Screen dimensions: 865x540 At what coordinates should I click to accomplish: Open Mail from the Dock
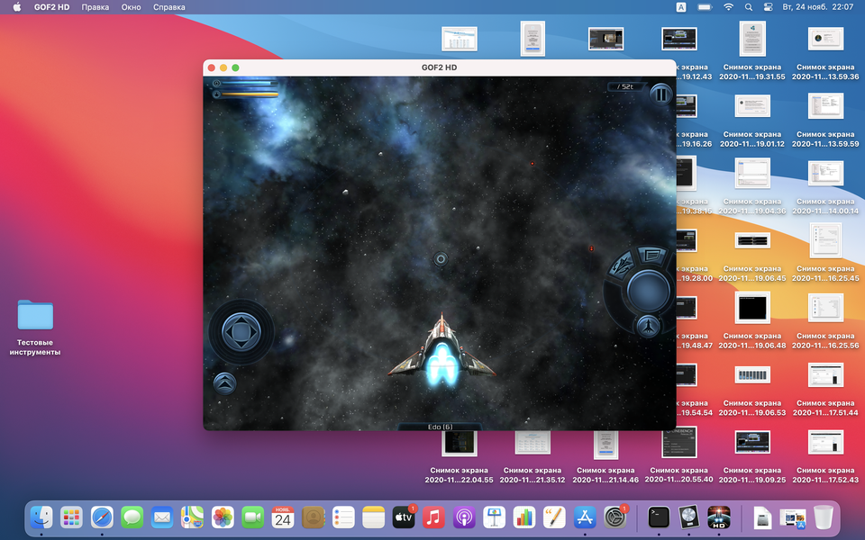pos(162,517)
